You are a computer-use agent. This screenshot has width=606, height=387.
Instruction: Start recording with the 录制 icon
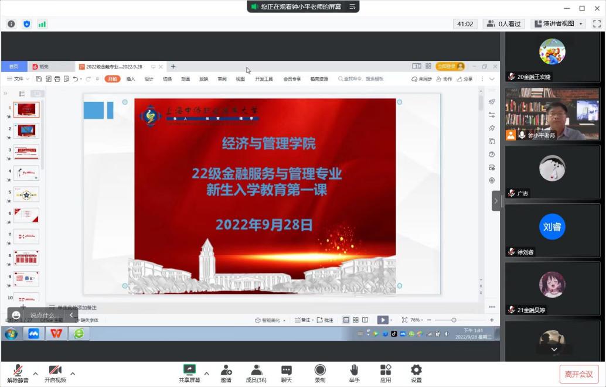tap(320, 374)
